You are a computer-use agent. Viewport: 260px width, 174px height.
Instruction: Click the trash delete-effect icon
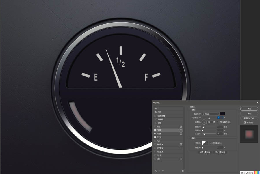pos(183,171)
